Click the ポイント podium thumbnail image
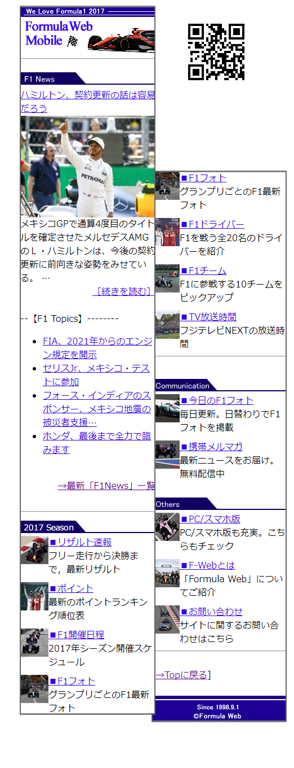 tap(34, 596)
